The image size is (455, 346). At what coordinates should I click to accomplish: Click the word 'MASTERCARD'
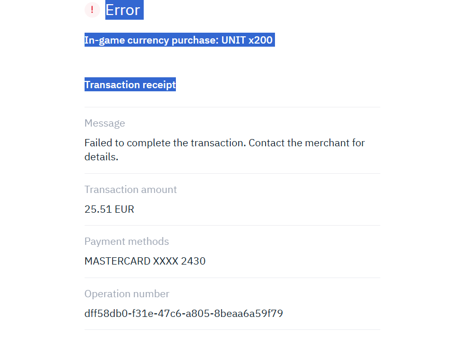tap(117, 261)
